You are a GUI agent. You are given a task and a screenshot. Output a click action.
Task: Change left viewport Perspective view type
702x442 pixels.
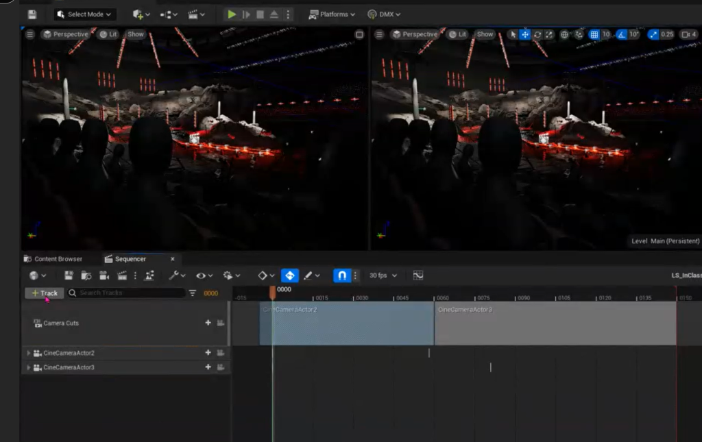[x=66, y=34]
